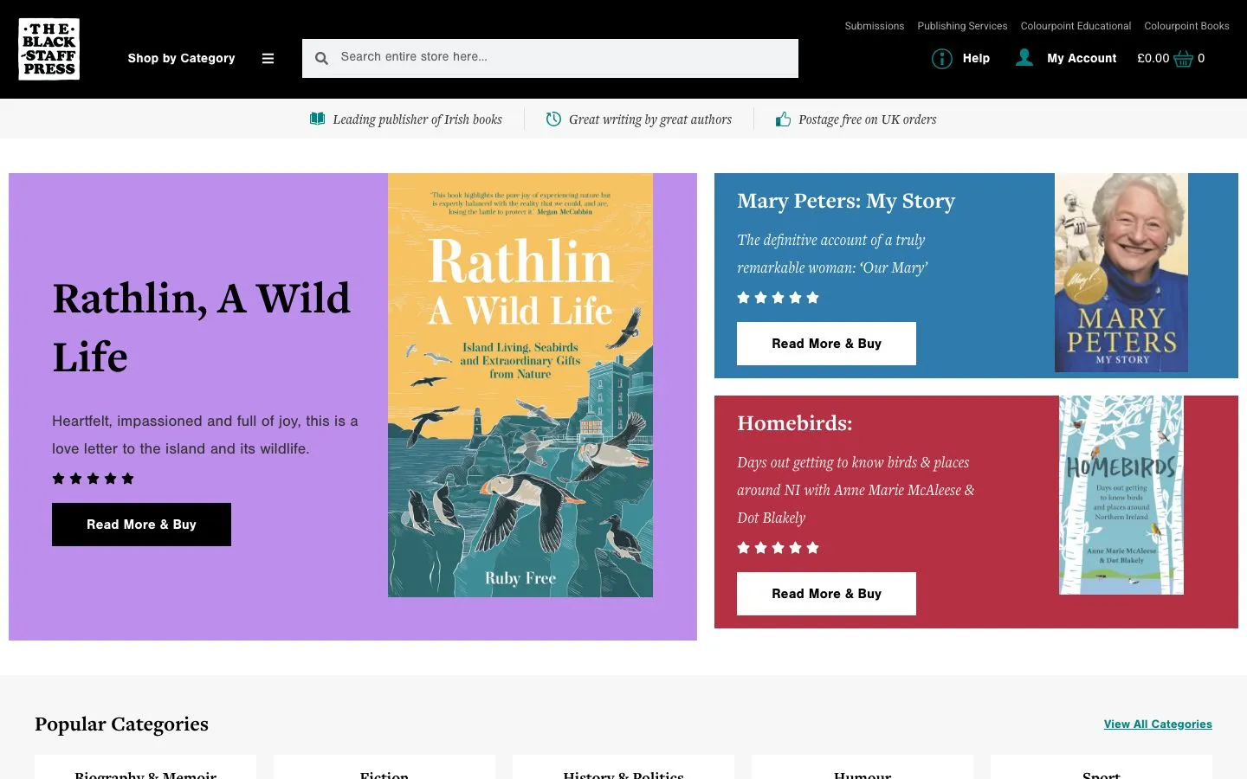Click The Blackstaff Press logo

[x=49, y=49]
